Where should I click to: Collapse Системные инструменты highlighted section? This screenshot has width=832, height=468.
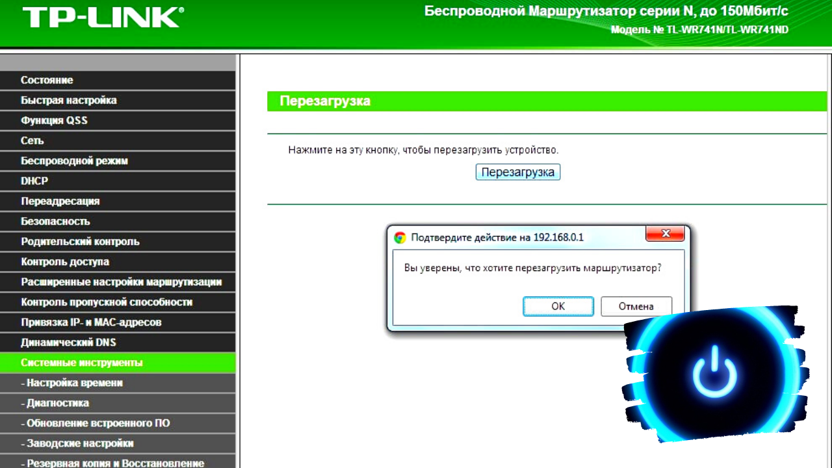(118, 362)
